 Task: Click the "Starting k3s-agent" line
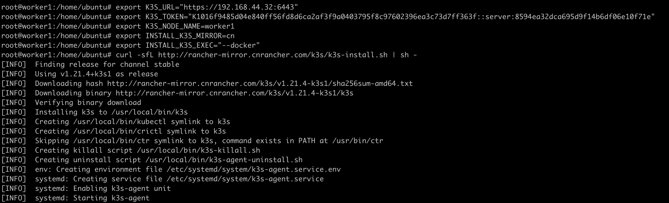point(92,198)
